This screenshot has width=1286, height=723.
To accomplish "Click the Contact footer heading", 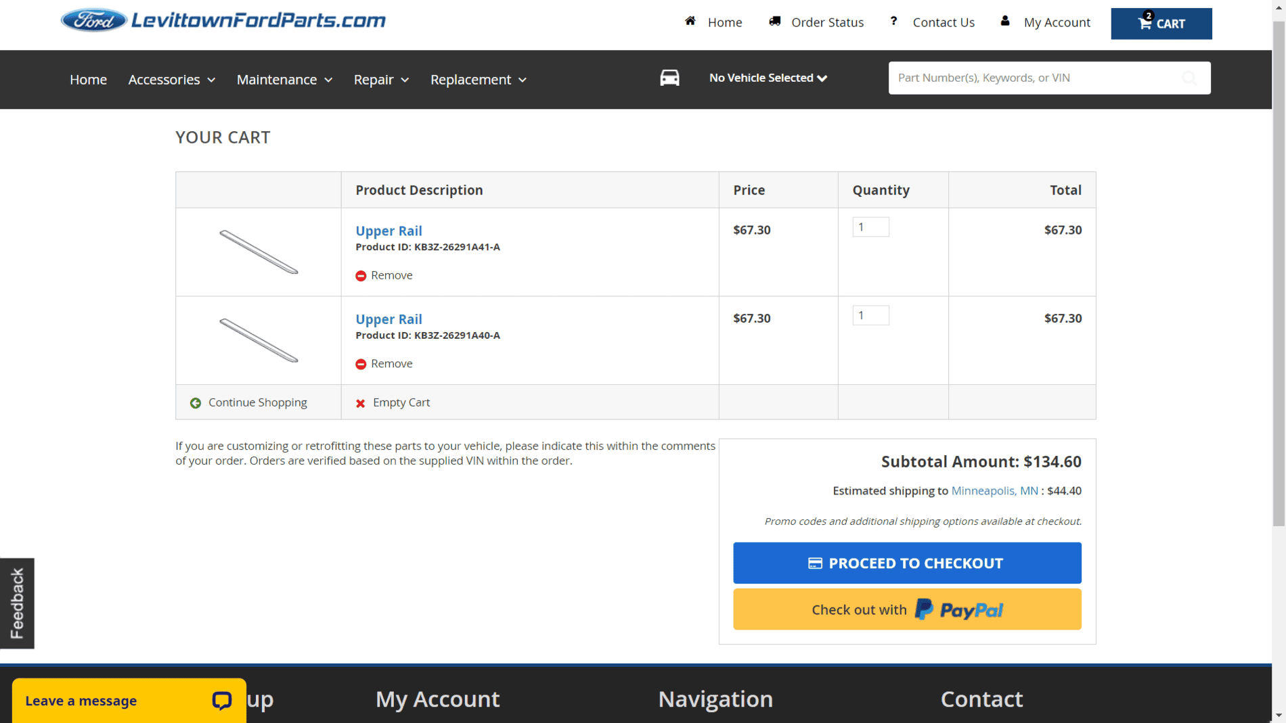I will [981, 699].
